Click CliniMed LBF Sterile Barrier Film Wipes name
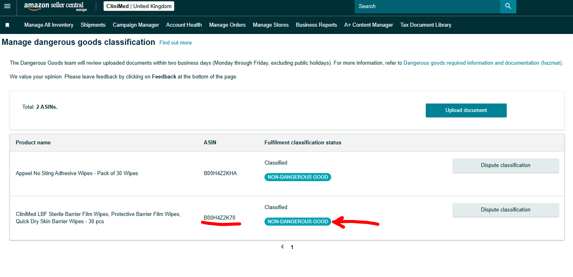 (x=98, y=218)
